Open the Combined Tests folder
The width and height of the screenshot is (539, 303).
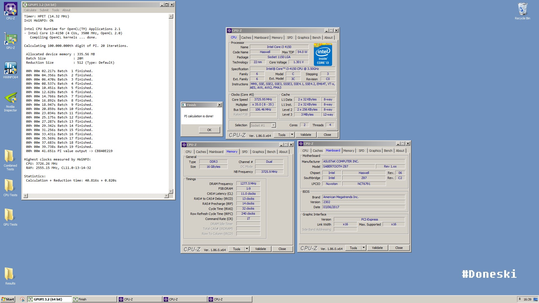pyautogui.click(x=10, y=160)
